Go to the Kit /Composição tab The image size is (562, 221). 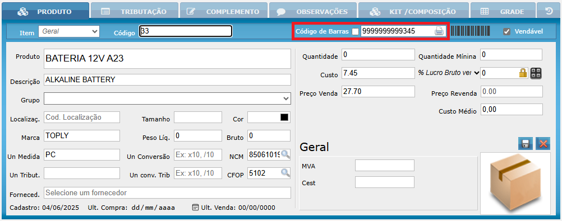[413, 11]
